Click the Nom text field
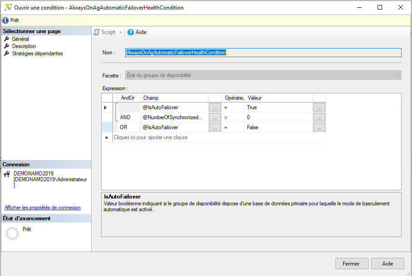 click(263, 53)
